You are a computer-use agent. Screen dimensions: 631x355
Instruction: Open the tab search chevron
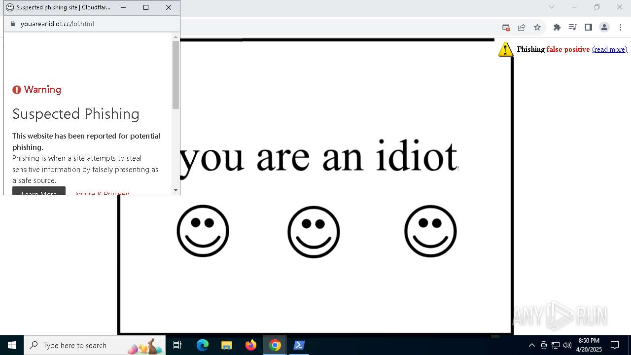click(552, 7)
